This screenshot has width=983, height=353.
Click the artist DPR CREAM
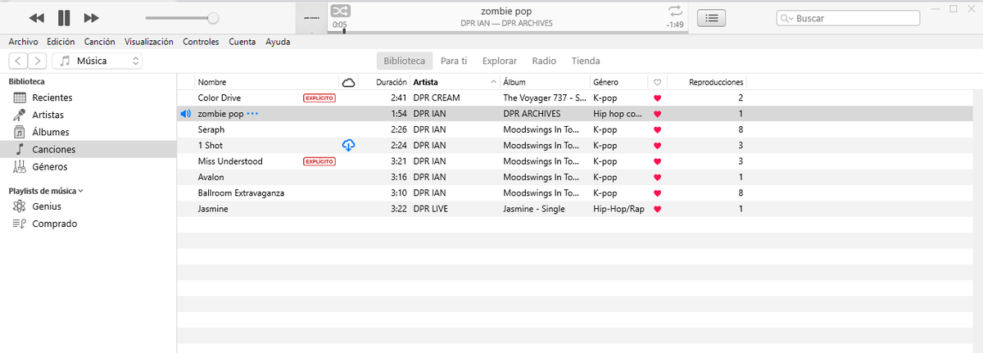coord(437,98)
